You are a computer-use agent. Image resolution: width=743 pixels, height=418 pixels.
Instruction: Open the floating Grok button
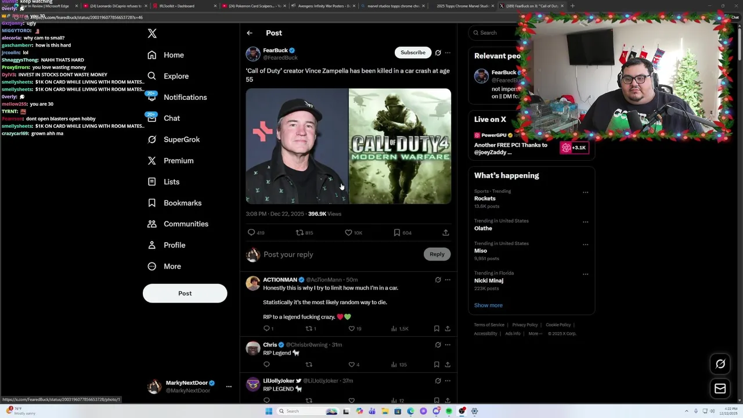[x=720, y=364]
